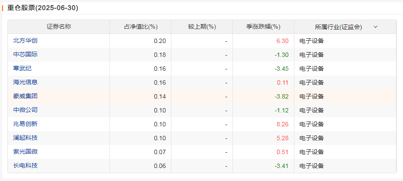Open the 豪威集团 stock link
Image resolution: width=403 pixels, height=181 pixels.
[25, 96]
